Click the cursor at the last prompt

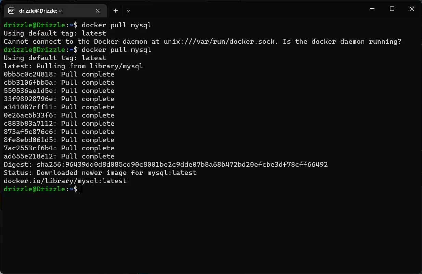coord(82,189)
